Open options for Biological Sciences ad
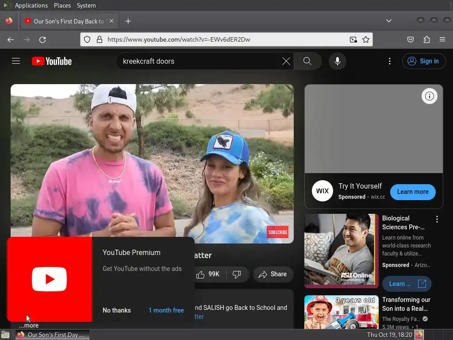 click(x=437, y=219)
